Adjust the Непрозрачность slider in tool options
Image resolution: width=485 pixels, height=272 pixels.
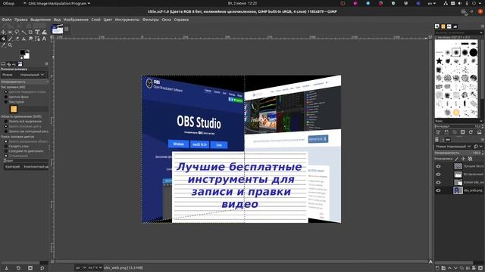[x=24, y=82]
